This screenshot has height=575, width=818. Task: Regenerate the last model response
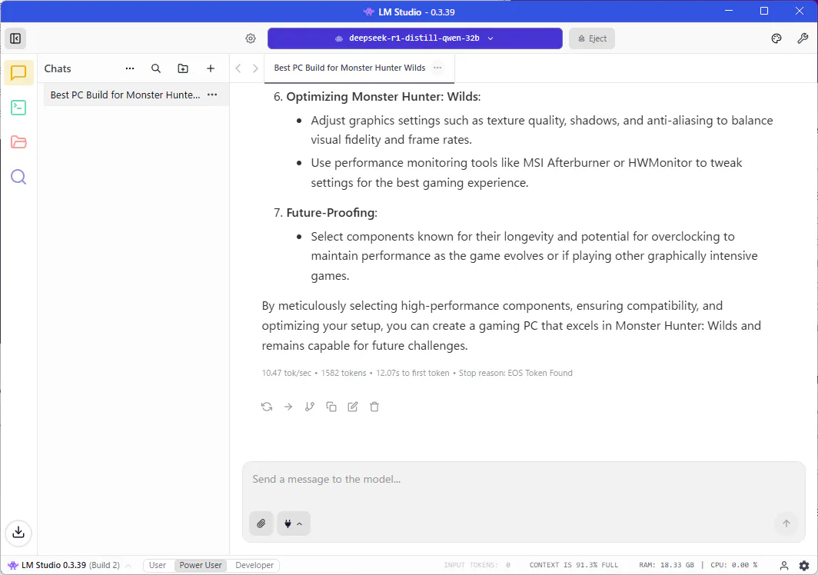tap(267, 407)
